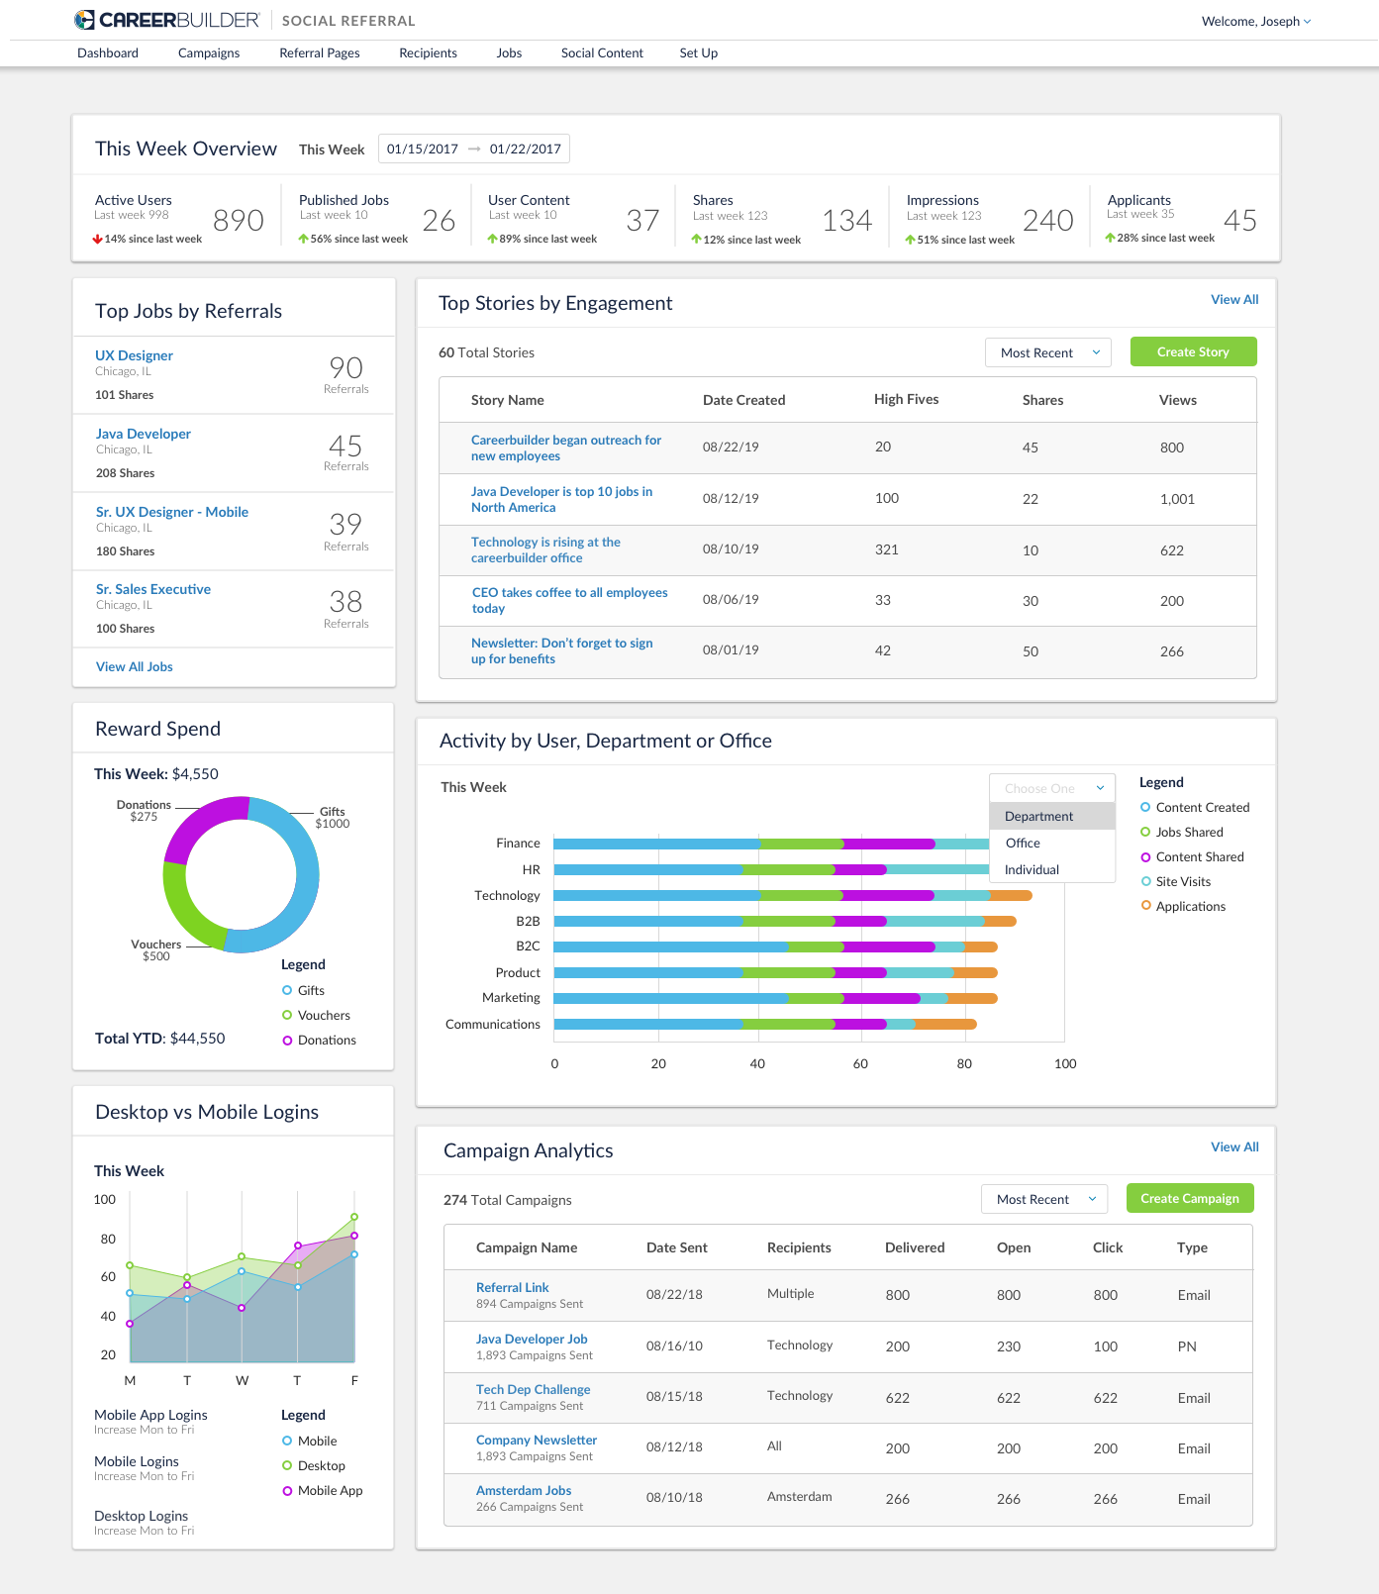Select Department from the Choose One list
1379x1594 pixels.
(1052, 816)
